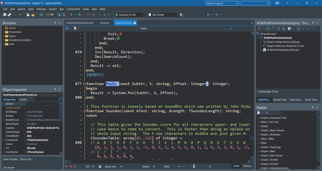Click the editor search magnifier icon
Viewport: 322px width, 171px height.
pyautogui.click(x=231, y=28)
